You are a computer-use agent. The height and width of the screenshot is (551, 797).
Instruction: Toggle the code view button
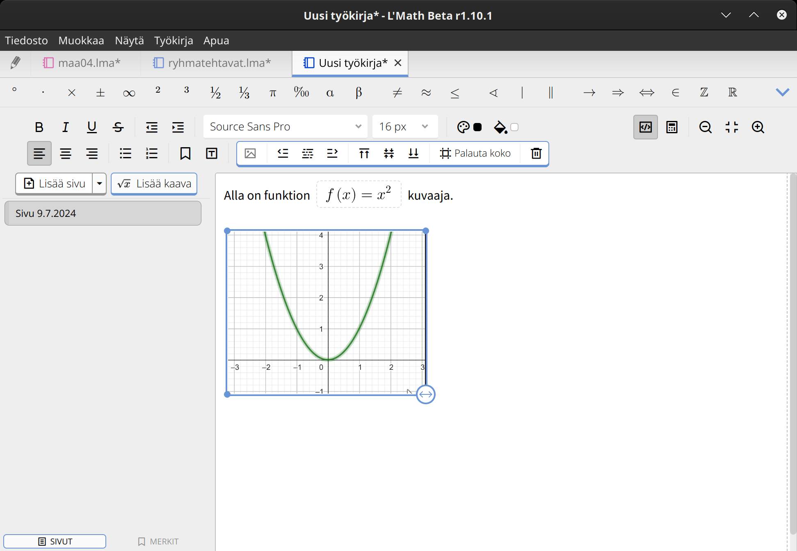(x=645, y=127)
